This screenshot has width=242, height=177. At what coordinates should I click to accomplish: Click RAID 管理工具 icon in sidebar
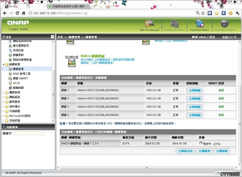(10, 74)
